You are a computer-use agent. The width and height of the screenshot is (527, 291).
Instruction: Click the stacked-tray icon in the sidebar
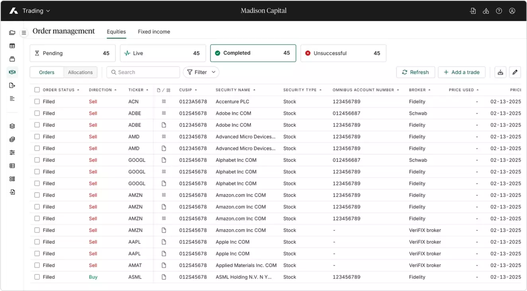tap(12, 59)
